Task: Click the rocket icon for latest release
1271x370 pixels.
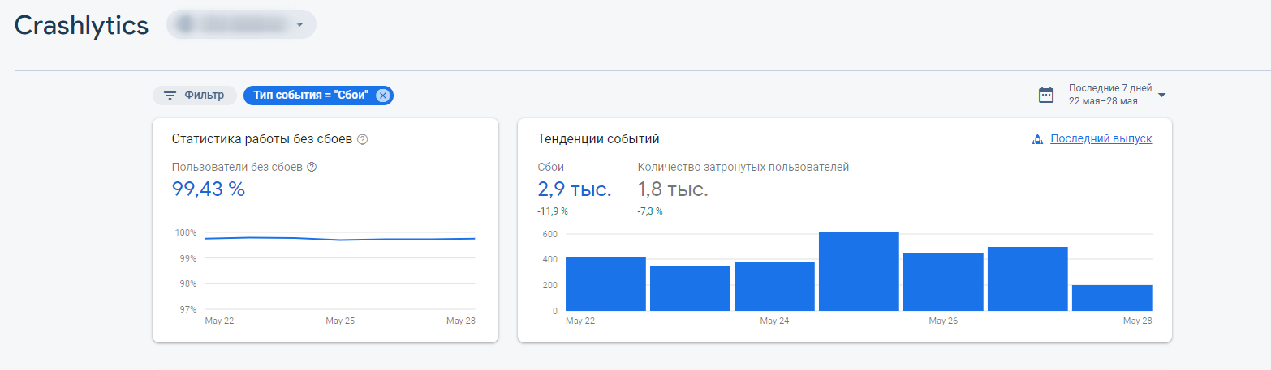Action: pos(1036,139)
